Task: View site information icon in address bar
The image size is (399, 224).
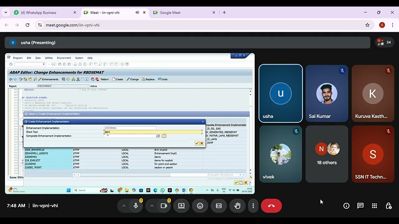Action: pos(39,25)
